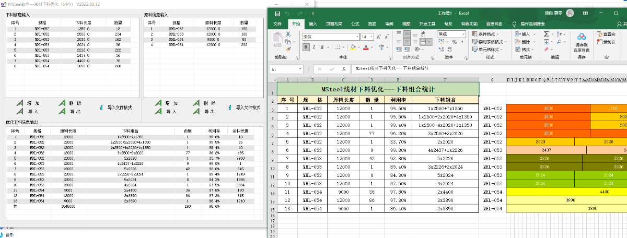Click the Excel user account avatar
This screenshot has width=627, height=238.
[569, 13]
